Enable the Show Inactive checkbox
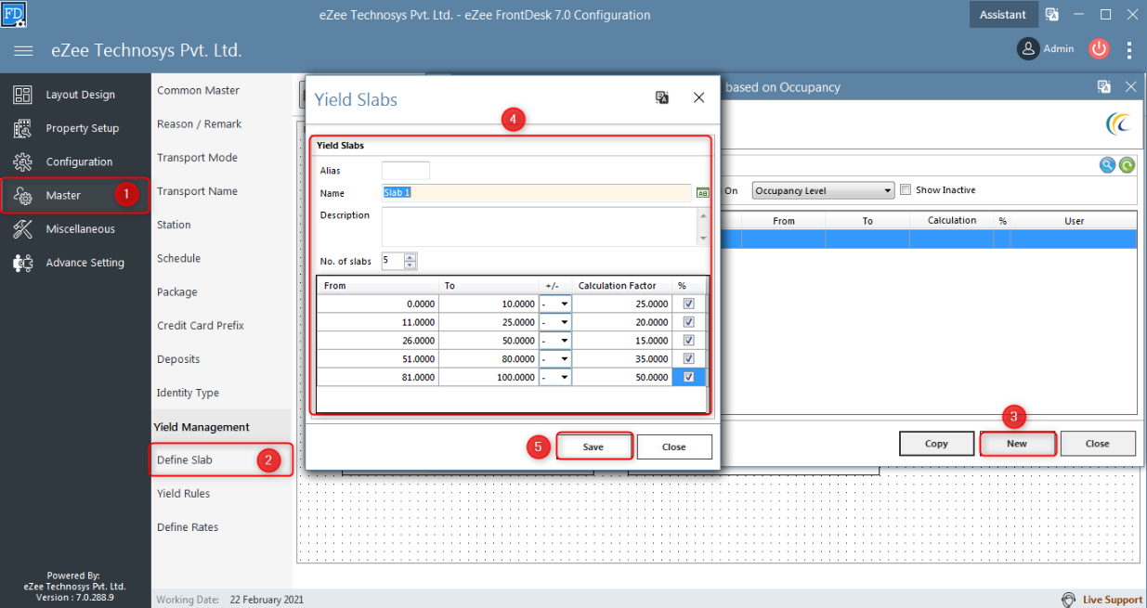The width and height of the screenshot is (1147, 608). click(x=906, y=190)
